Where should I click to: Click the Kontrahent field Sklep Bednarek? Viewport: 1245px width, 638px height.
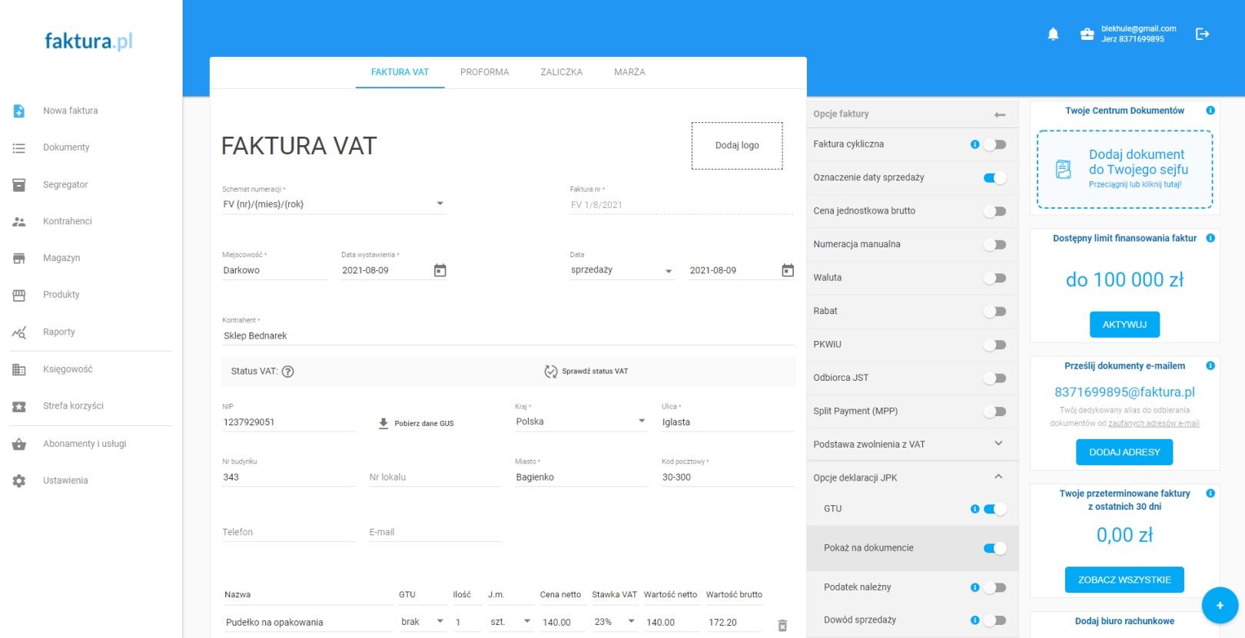508,336
